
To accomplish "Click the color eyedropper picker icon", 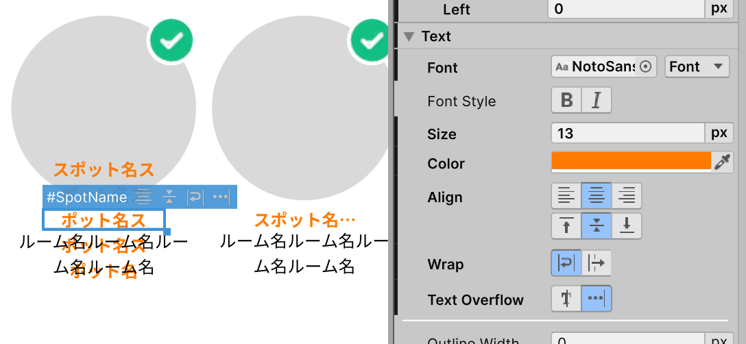I will [723, 162].
